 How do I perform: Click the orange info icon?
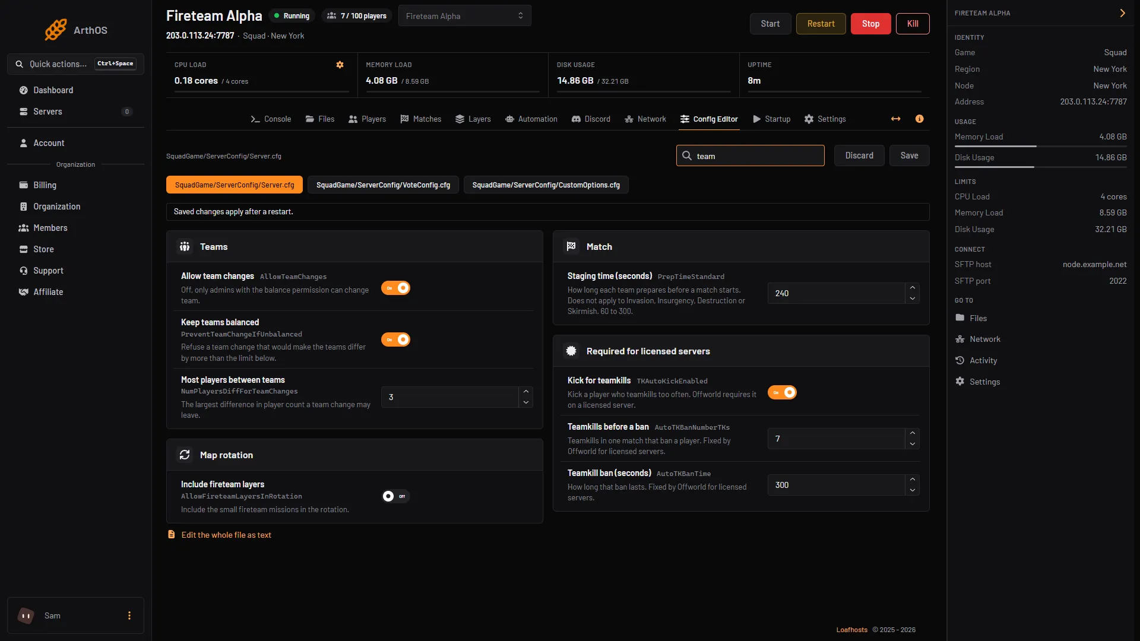[919, 119]
